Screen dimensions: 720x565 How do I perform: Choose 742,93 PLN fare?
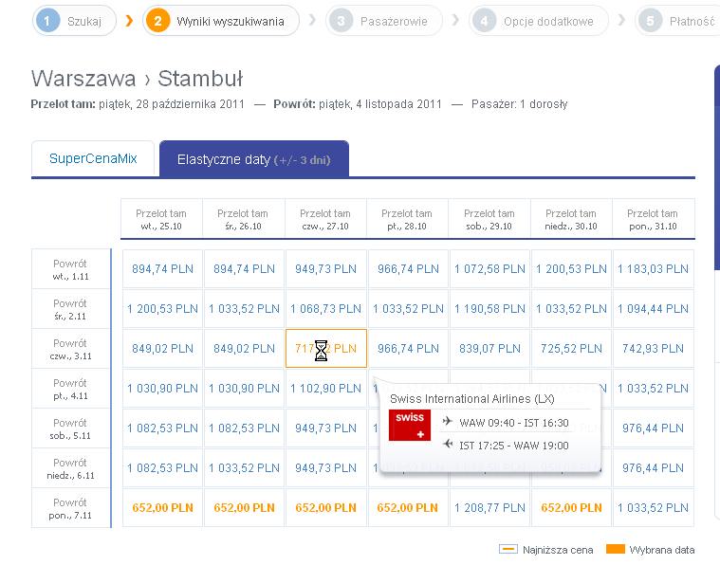tap(653, 348)
